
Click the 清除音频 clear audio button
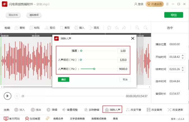[34, 15]
